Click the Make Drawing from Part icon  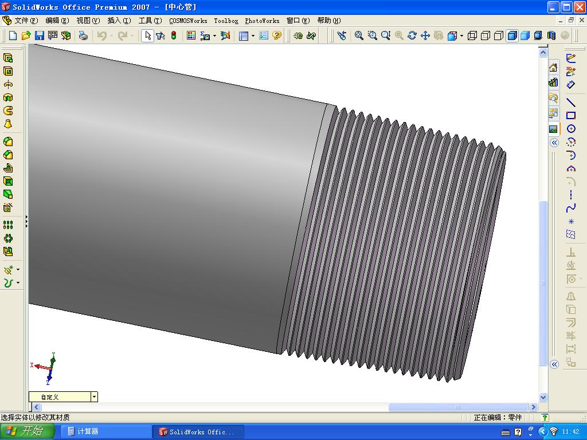[x=53, y=36]
